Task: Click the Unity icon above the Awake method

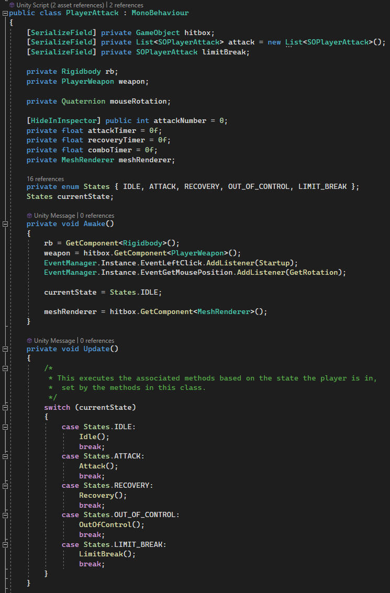Action: click(29, 216)
